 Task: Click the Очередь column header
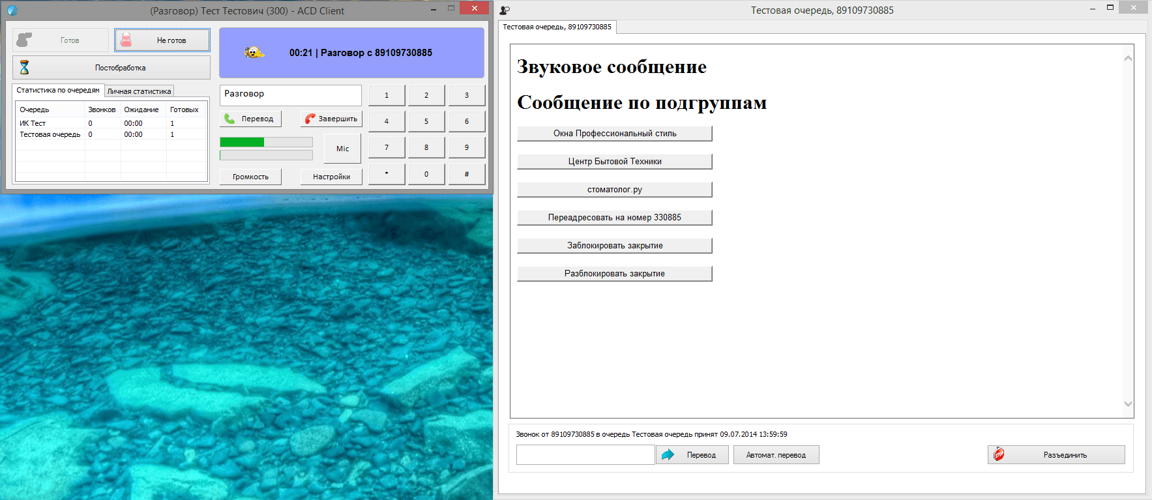tap(50, 110)
